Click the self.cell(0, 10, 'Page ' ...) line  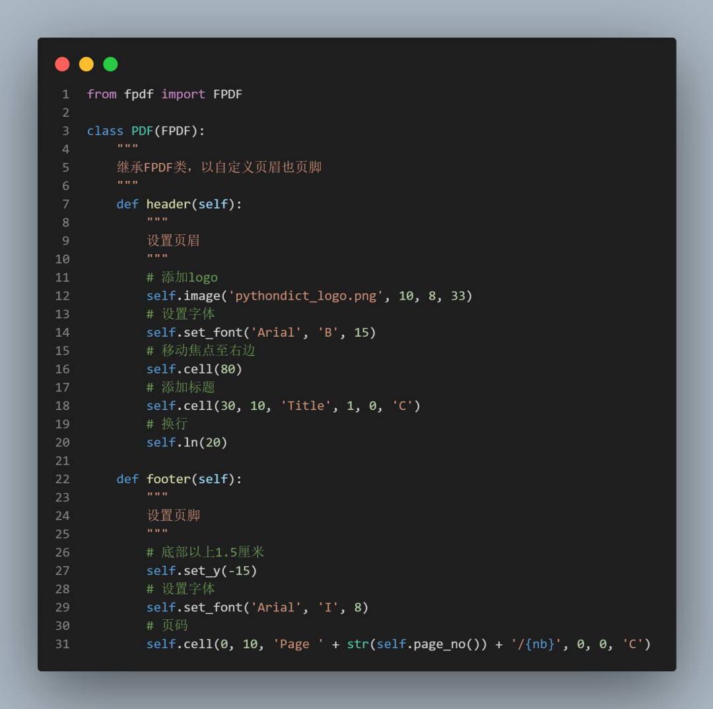coord(399,644)
